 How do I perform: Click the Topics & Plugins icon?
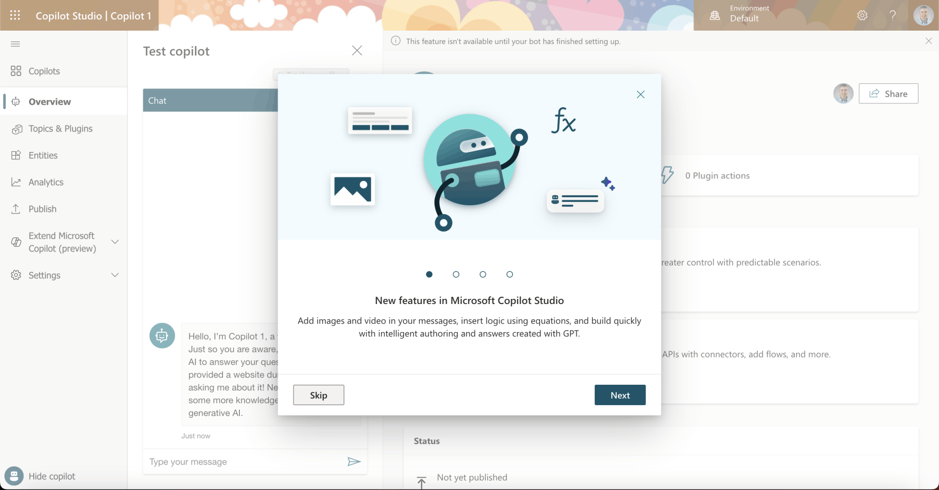(x=16, y=129)
